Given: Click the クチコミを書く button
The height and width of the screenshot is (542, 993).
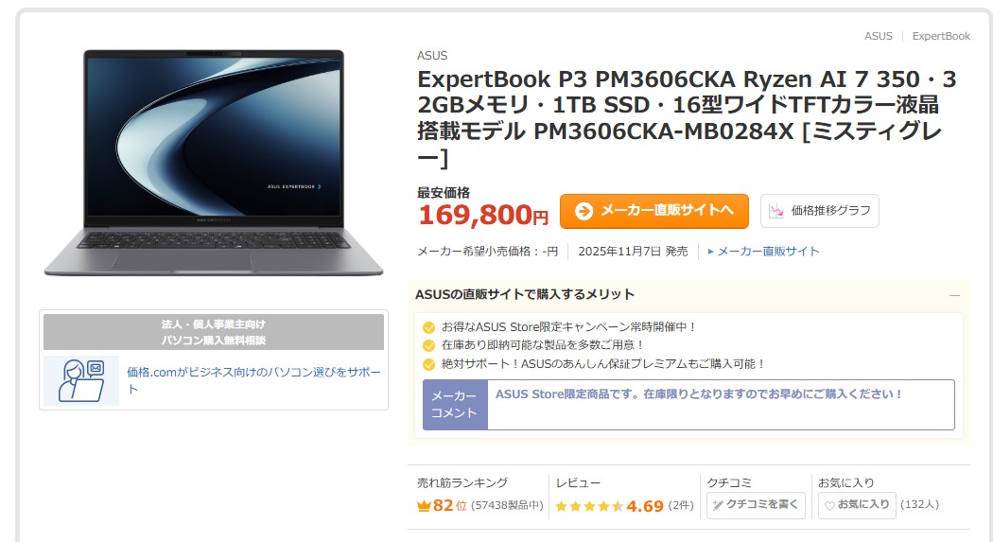Looking at the screenshot, I should (756, 505).
